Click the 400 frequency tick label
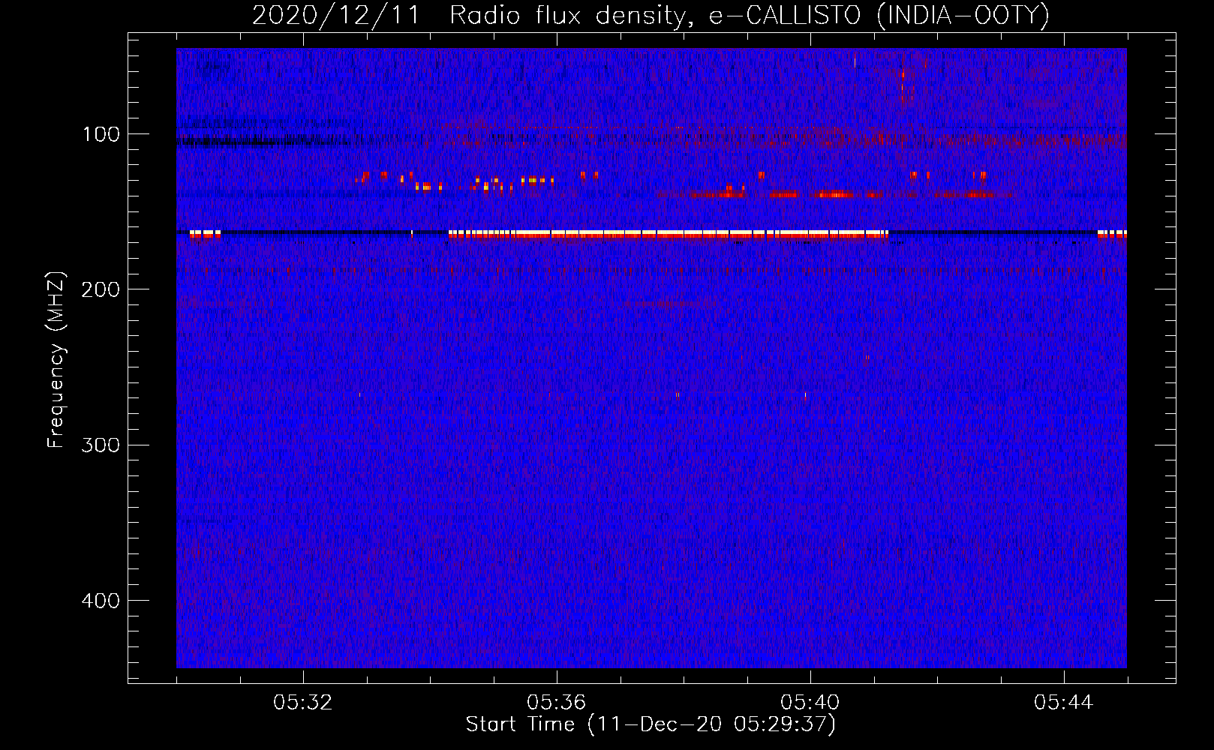This screenshot has height=750, width=1214. point(101,601)
